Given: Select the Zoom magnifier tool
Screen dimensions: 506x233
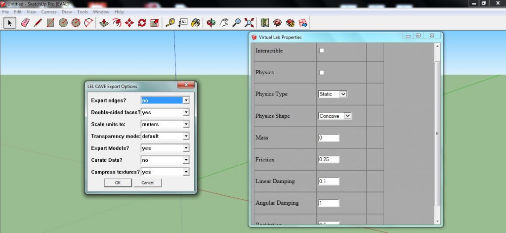Looking at the screenshot, I should [237, 23].
